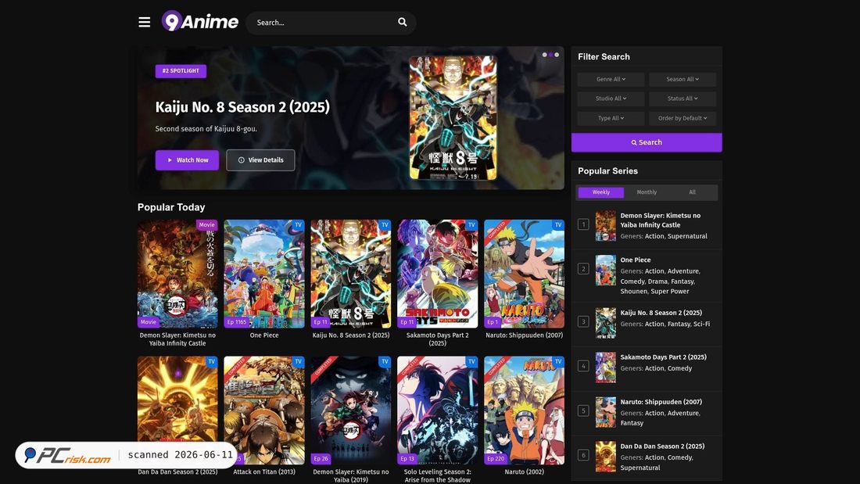Screen dimensions: 860x484
Task: Click rank 4 Sakamoto Days small thumbnail
Action: point(605,367)
